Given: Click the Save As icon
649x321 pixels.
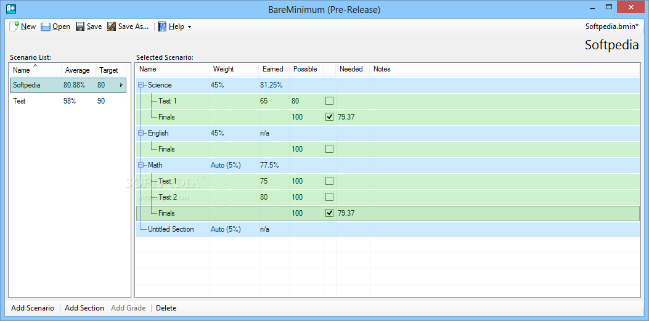Looking at the screenshot, I should 112,26.
